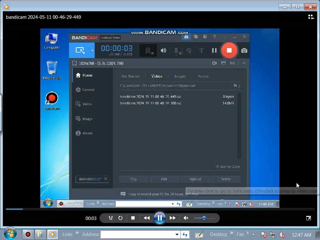The image size is (320, 240).
Task: Toggle repeat in the media player
Action: (120, 218)
